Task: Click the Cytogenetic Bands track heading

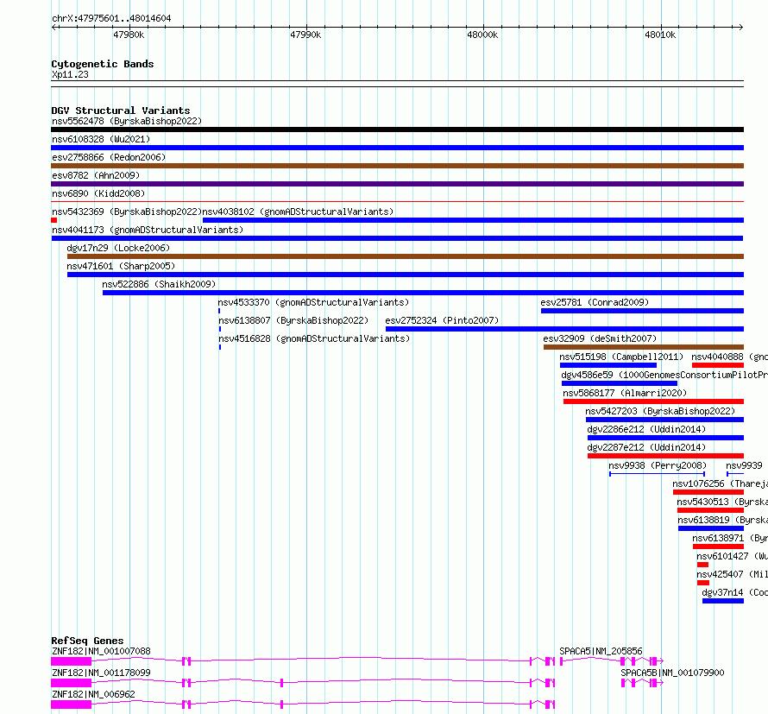Action: coord(103,64)
